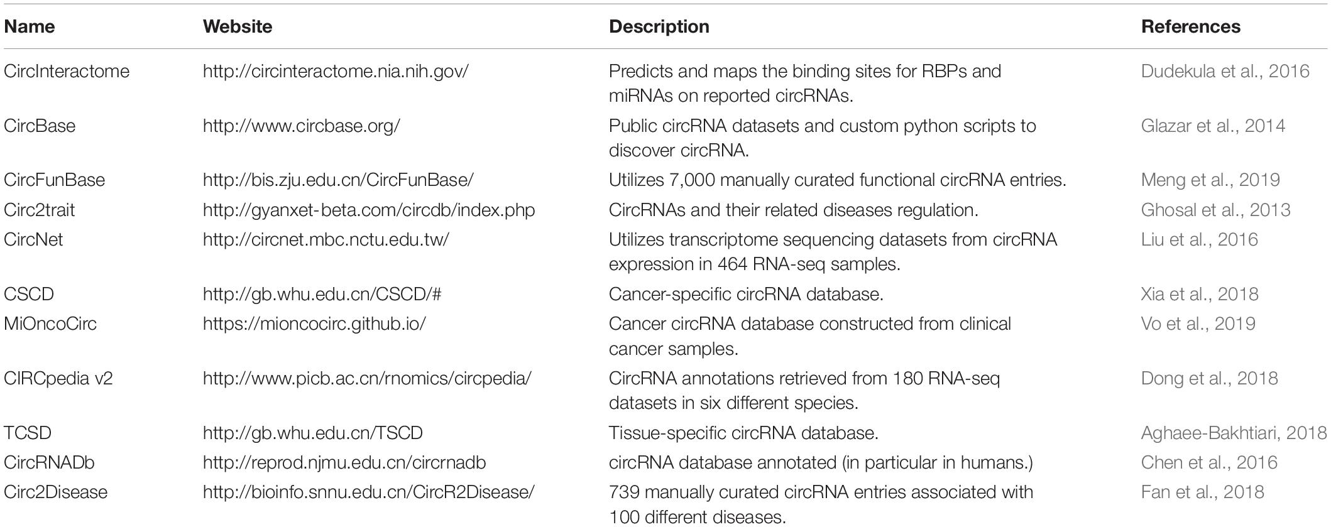Screen dimensions: 1331x527
Task: Open the www.circbase.org URL
Action: (x=301, y=126)
